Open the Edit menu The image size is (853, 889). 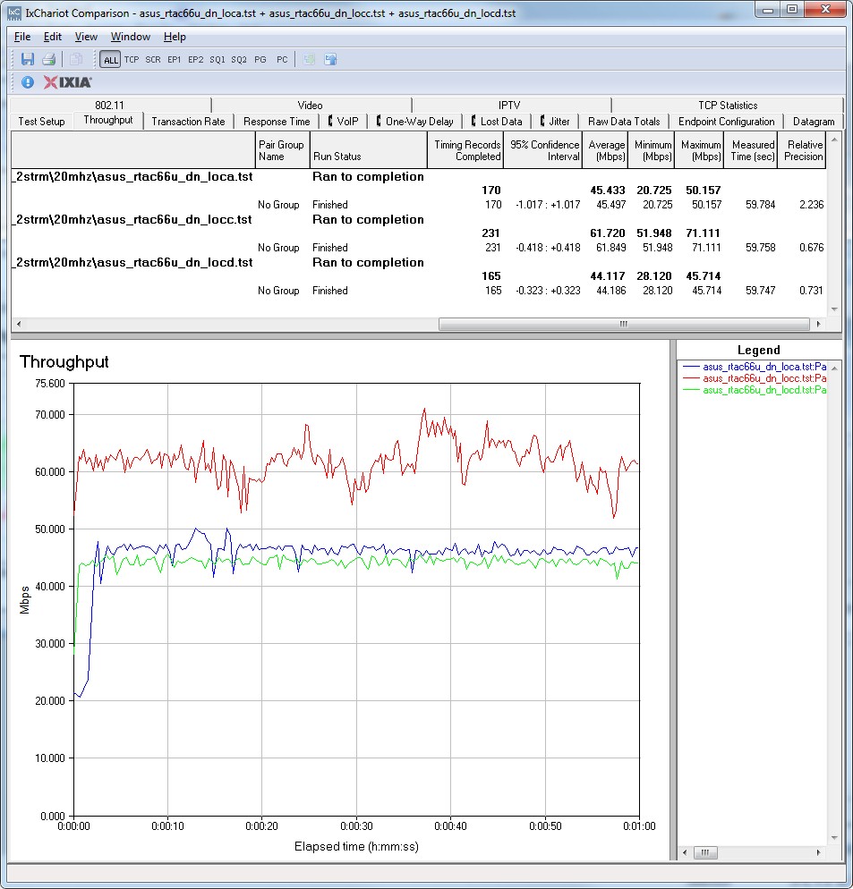point(52,37)
